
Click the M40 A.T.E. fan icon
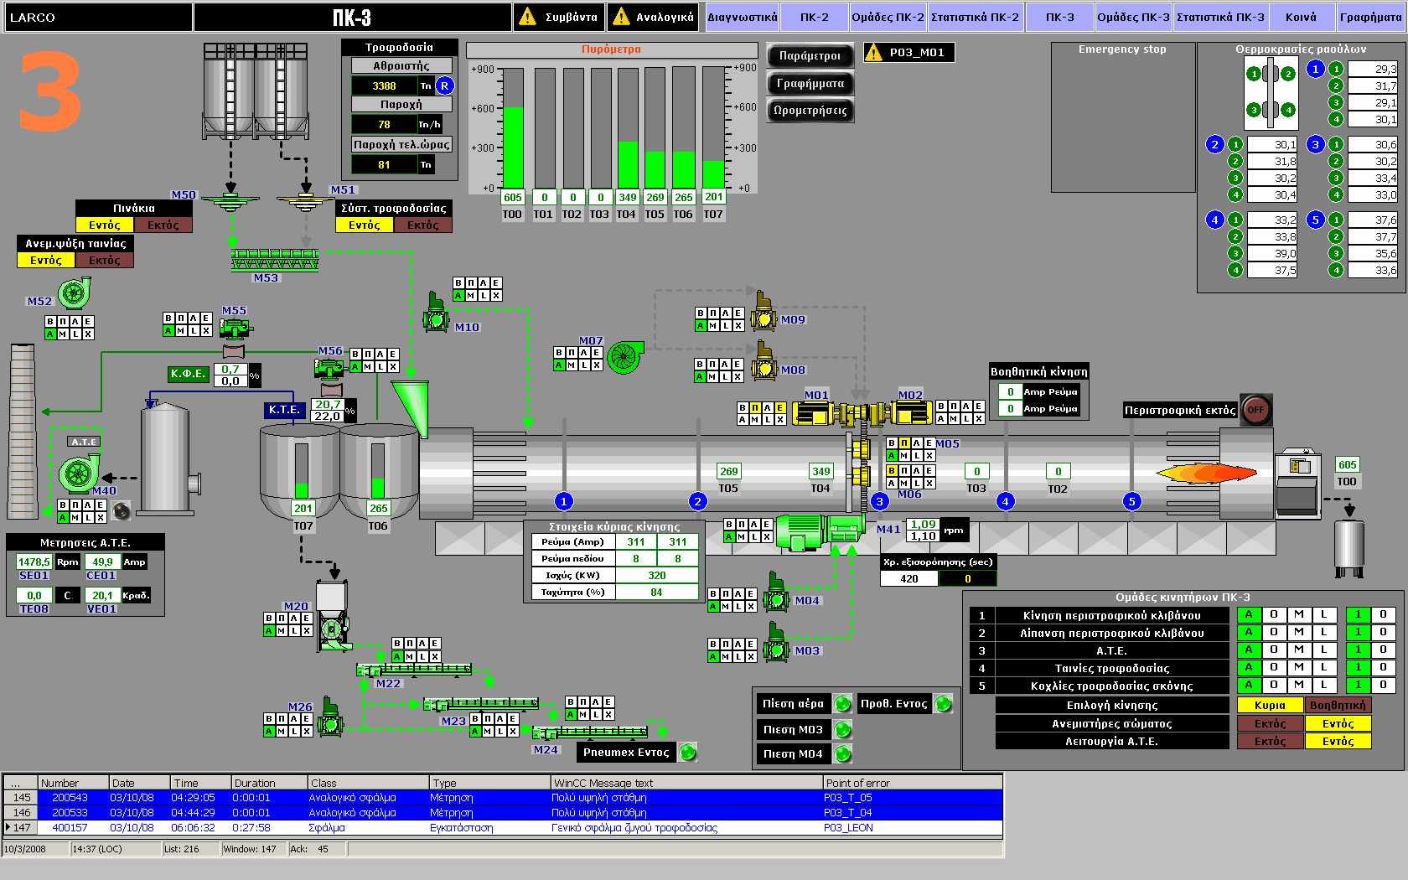coord(80,474)
